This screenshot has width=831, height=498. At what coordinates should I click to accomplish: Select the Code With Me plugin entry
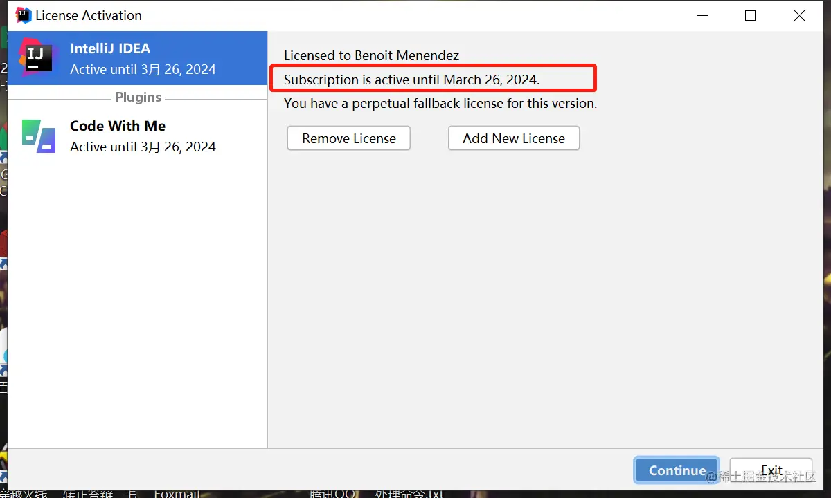click(137, 136)
